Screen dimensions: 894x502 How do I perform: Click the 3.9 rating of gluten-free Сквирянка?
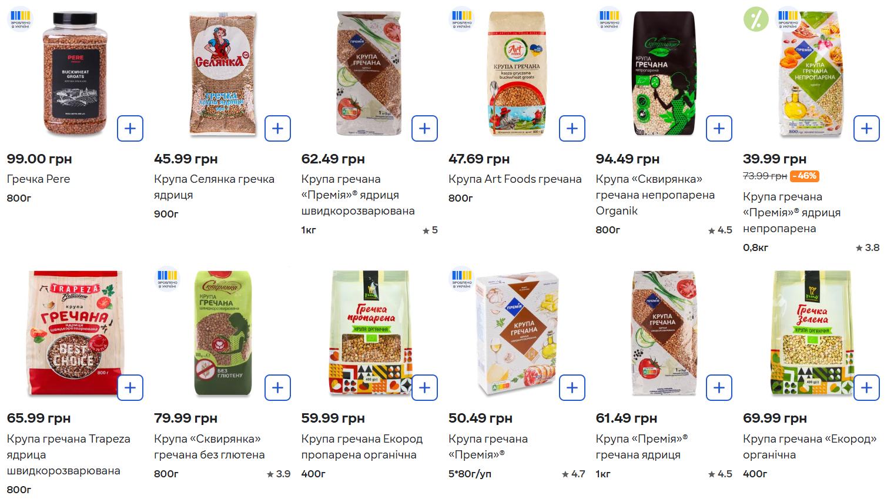point(279,474)
